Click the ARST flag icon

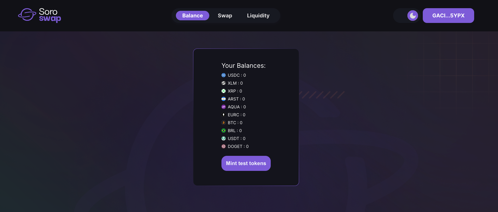[224, 99]
